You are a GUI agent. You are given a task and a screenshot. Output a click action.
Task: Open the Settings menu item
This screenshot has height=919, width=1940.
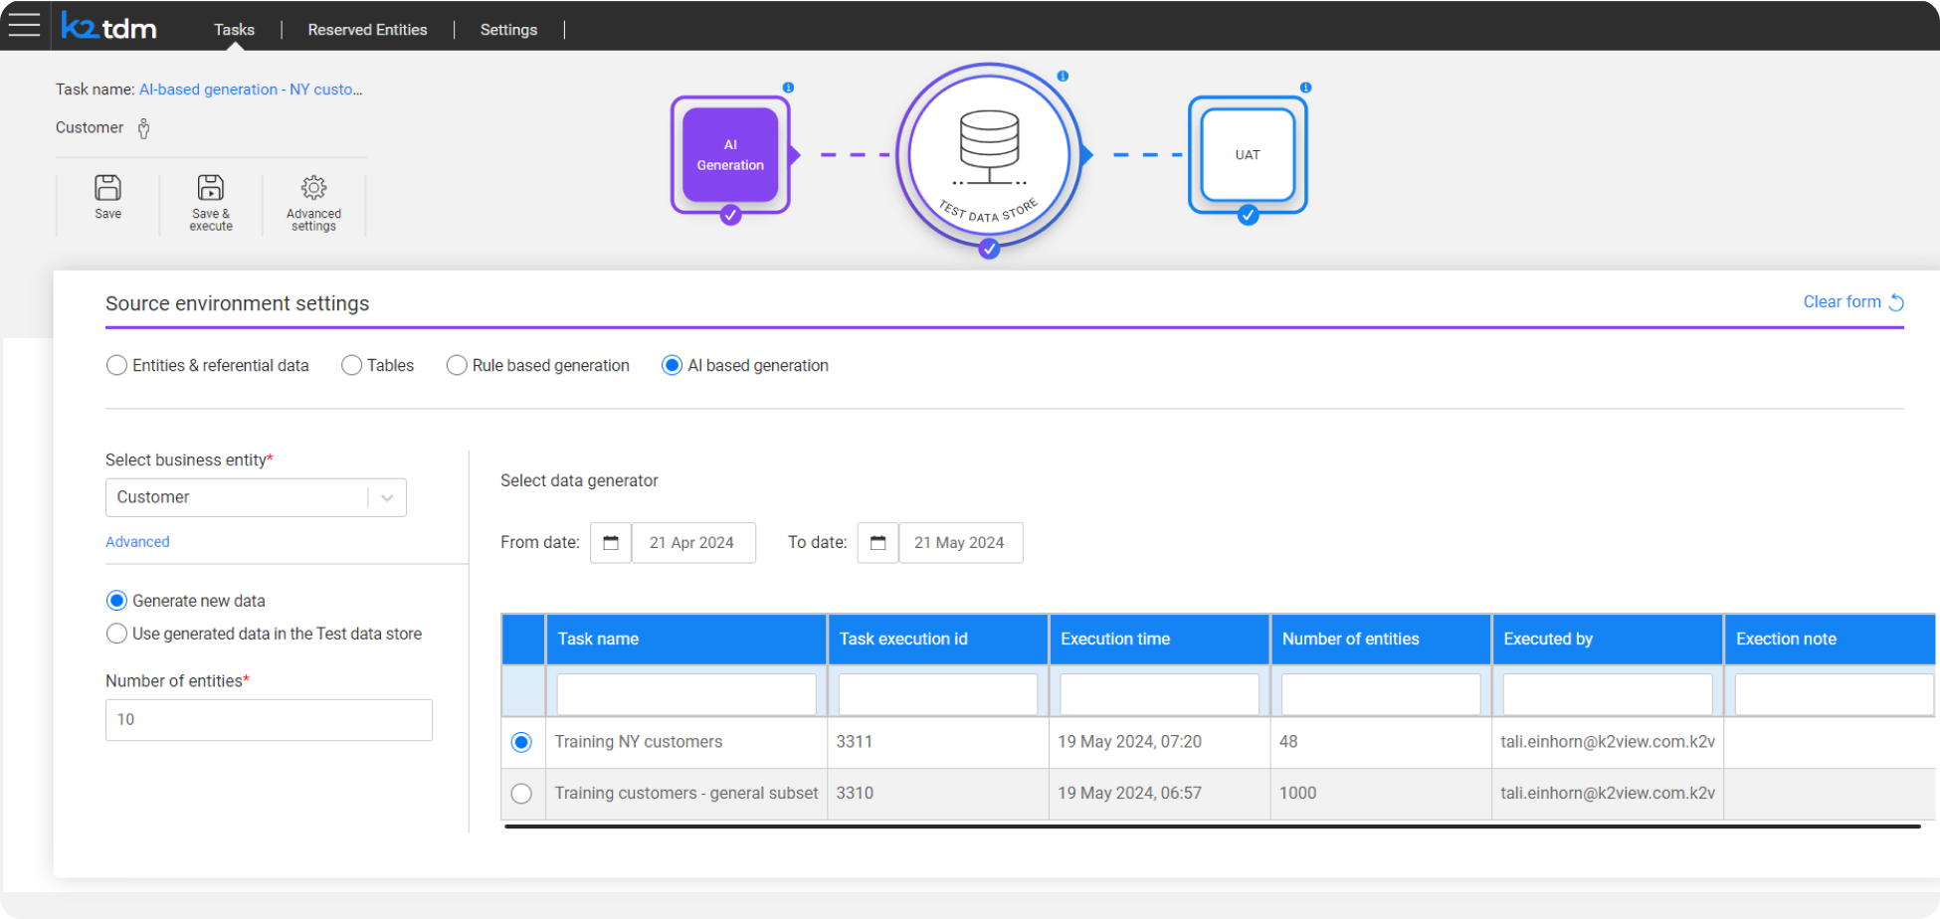pos(508,29)
